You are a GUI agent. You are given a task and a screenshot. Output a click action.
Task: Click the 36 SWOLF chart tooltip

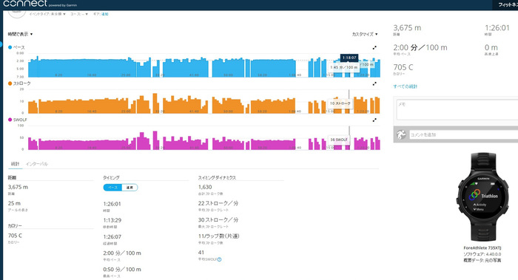339,140
